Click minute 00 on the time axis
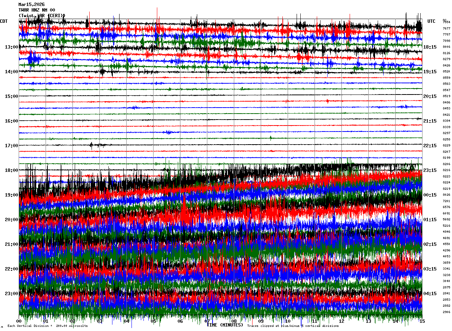 19,321
